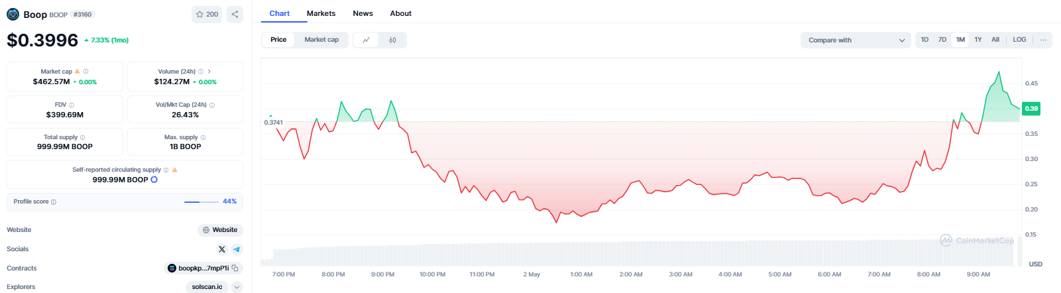The image size is (1061, 293).
Task: Set chart range to 1D
Action: click(924, 40)
